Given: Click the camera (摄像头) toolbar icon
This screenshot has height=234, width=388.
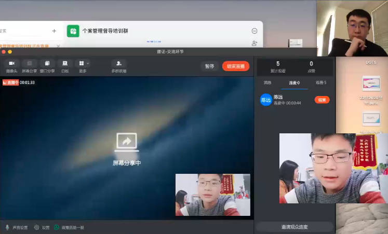Looking at the screenshot, I should [x=11, y=63].
